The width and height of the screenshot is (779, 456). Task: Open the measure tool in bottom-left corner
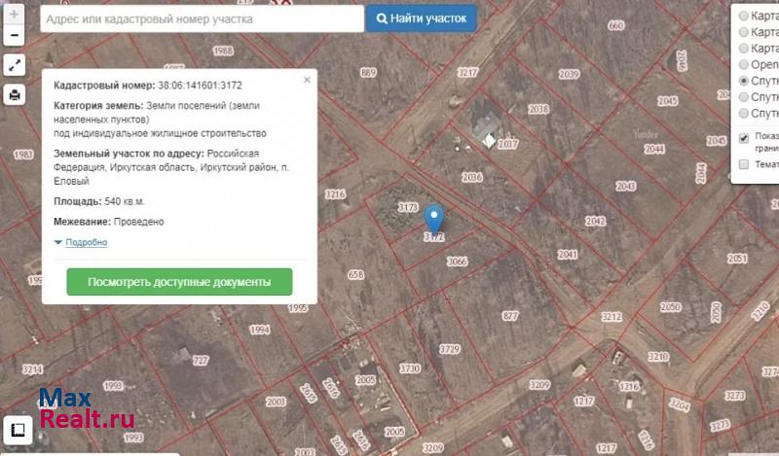(x=17, y=429)
